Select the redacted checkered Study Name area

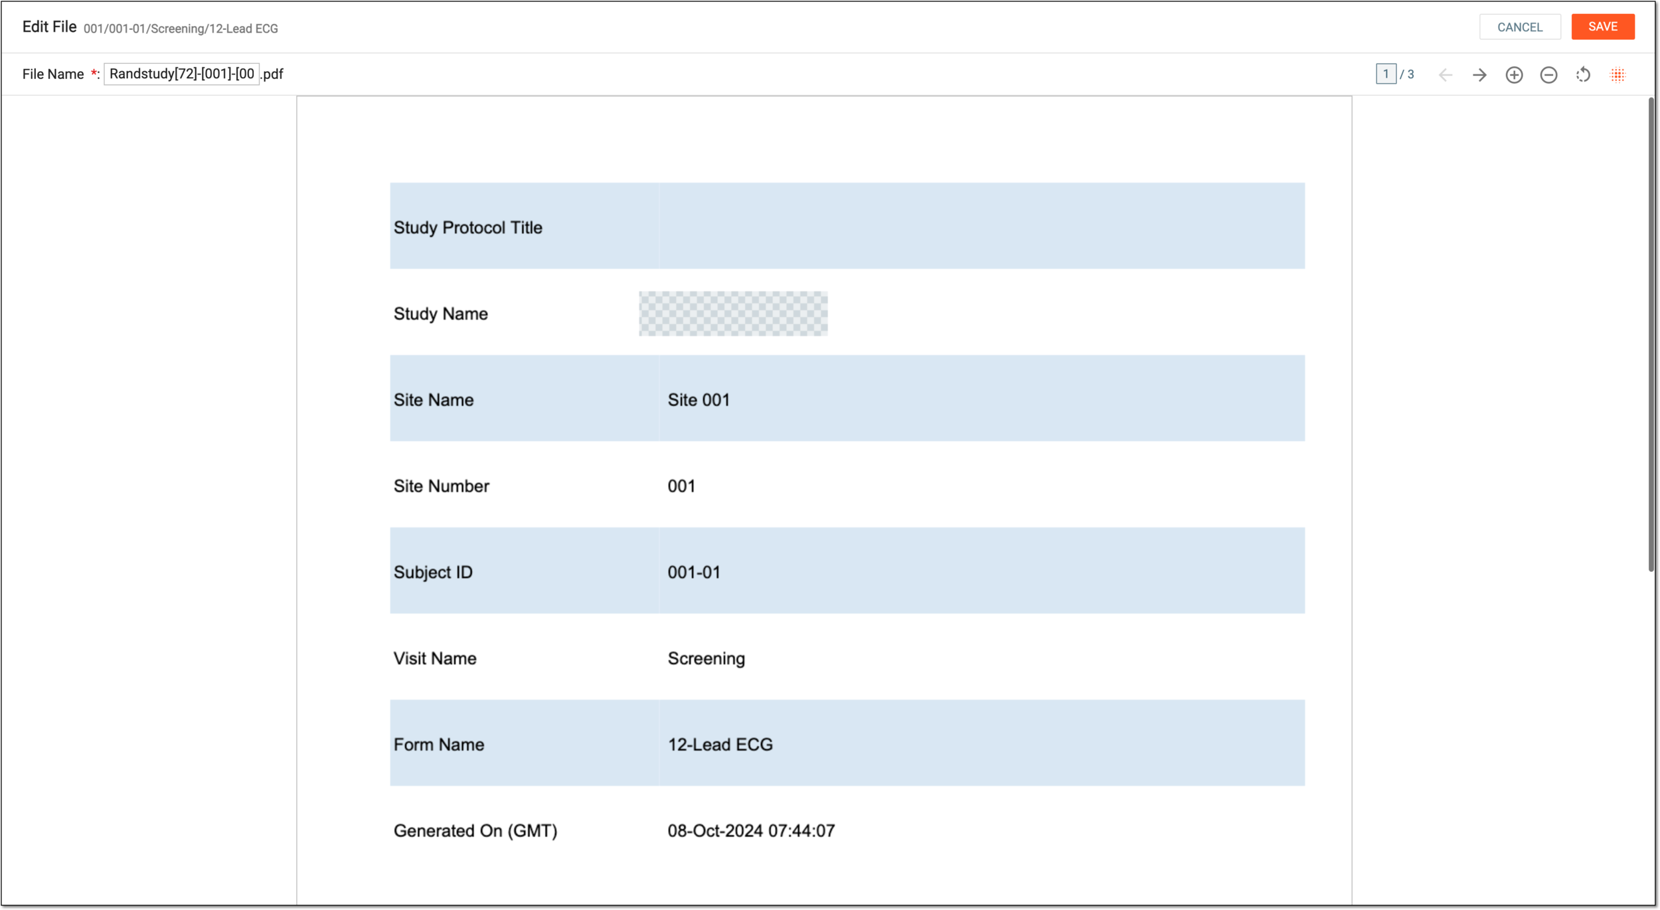[x=733, y=314]
